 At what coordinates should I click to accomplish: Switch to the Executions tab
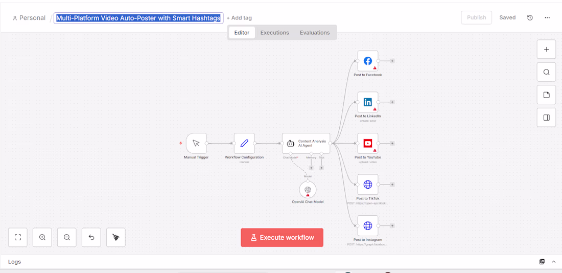pyautogui.click(x=274, y=33)
